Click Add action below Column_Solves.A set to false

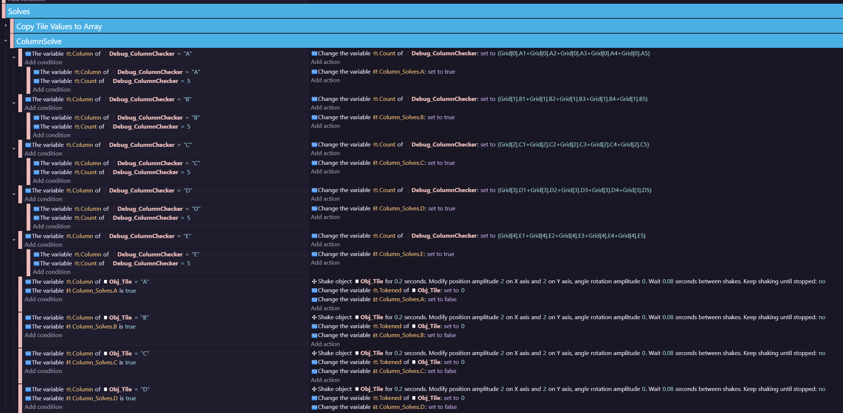(325, 308)
